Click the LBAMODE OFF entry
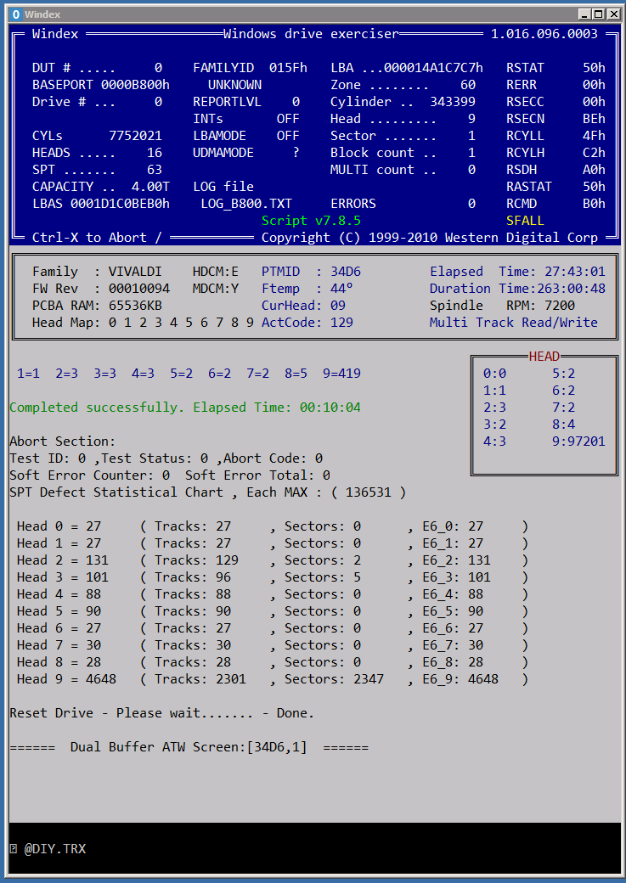This screenshot has width=626, height=883. click(246, 136)
